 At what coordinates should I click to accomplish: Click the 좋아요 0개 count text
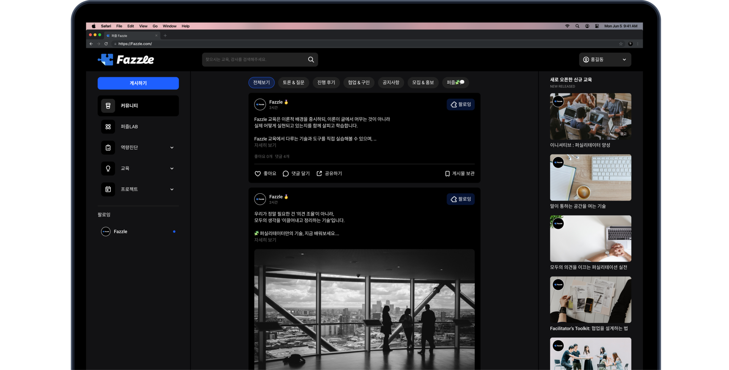[263, 157]
